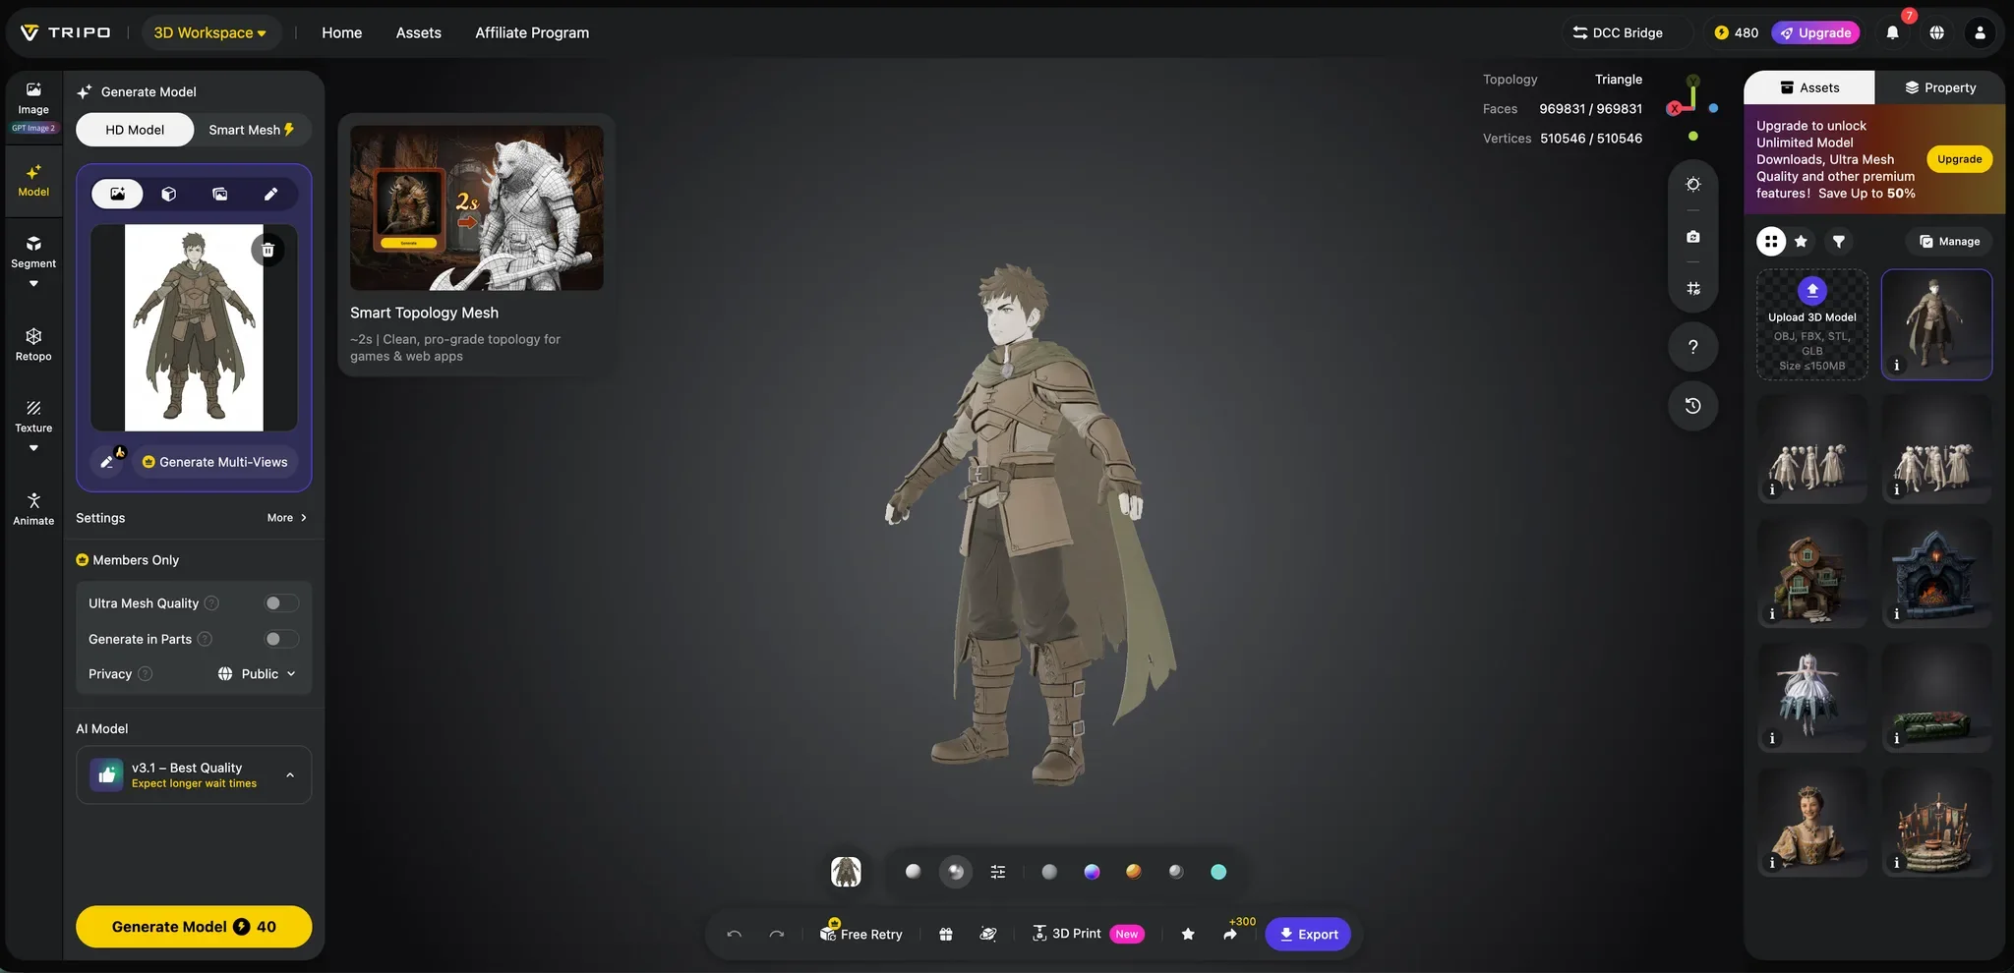Switch to the Property tab

pyautogui.click(x=1939, y=87)
